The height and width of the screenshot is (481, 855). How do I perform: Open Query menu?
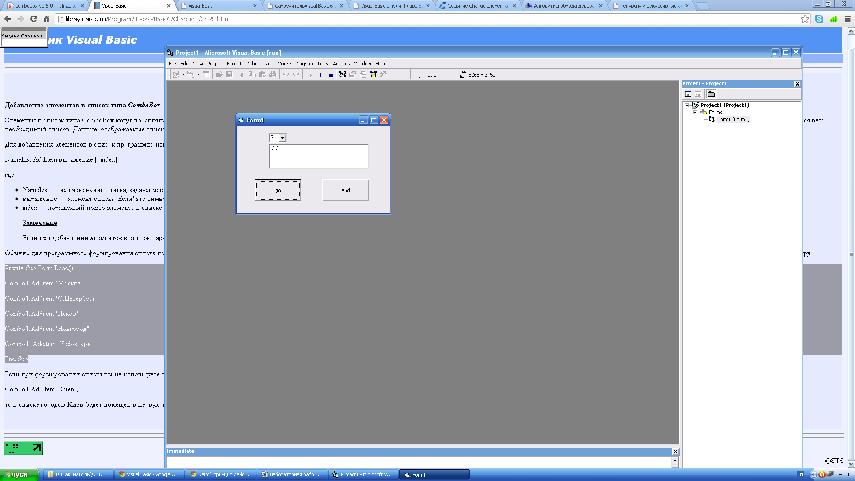(x=284, y=64)
